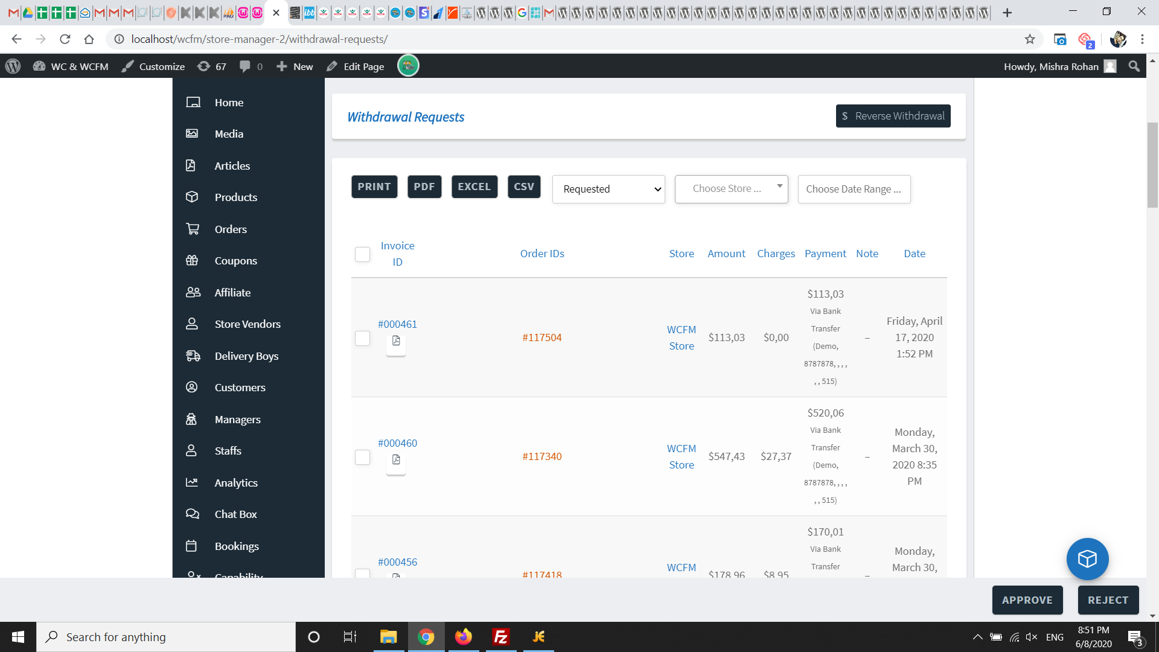The width and height of the screenshot is (1159, 652).
Task: Click the browser home button
Action: pos(89,39)
